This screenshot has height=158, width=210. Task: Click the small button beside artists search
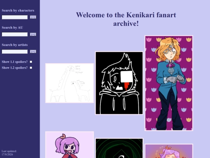[33, 51]
